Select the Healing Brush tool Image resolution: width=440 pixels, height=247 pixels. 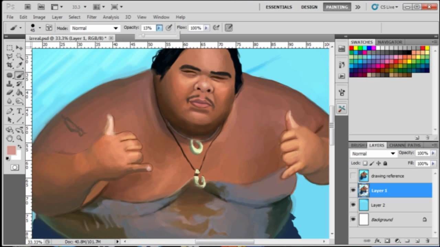pos(10,75)
